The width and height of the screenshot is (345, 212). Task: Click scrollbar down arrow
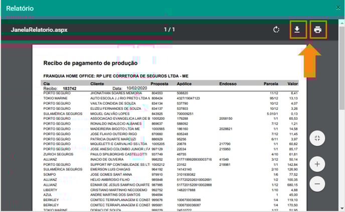(341, 208)
